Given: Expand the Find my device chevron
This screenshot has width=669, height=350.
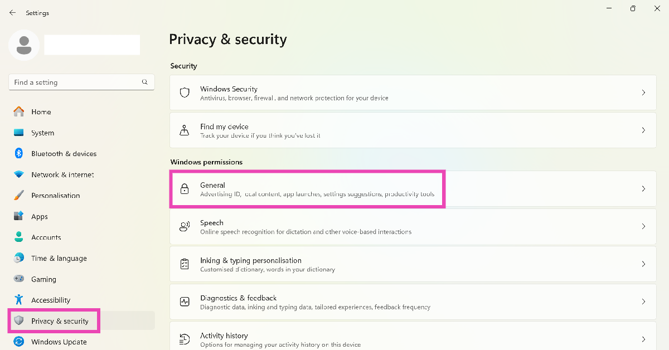Looking at the screenshot, I should [x=643, y=130].
